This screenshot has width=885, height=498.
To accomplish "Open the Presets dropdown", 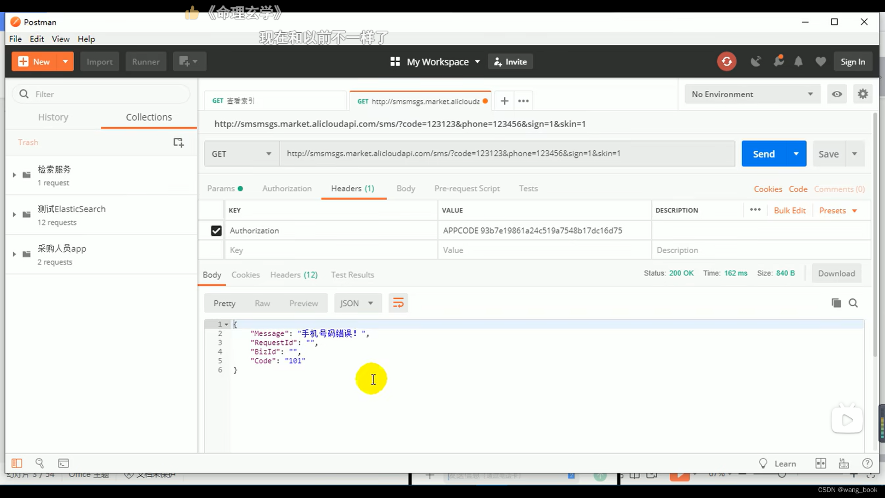I will click(x=838, y=210).
